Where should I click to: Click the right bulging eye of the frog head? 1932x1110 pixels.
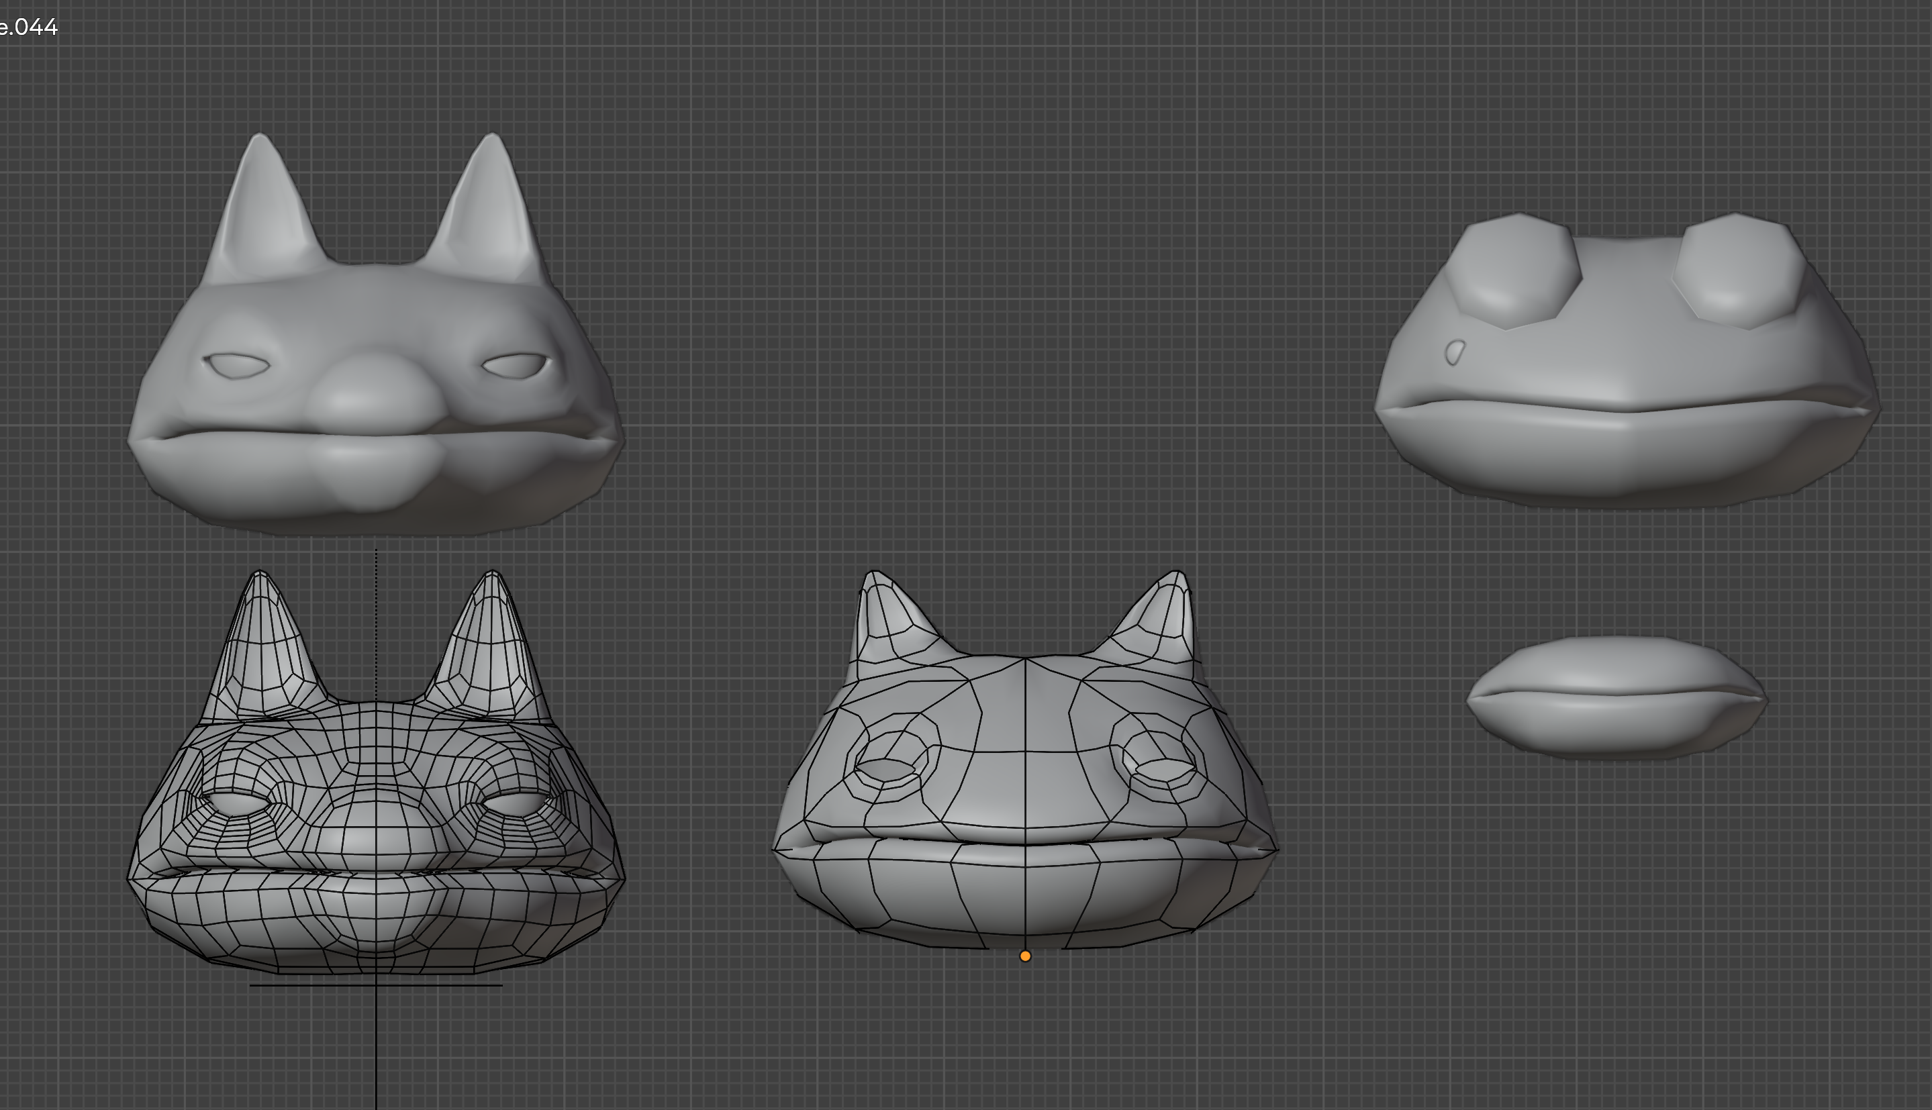coord(1741,270)
